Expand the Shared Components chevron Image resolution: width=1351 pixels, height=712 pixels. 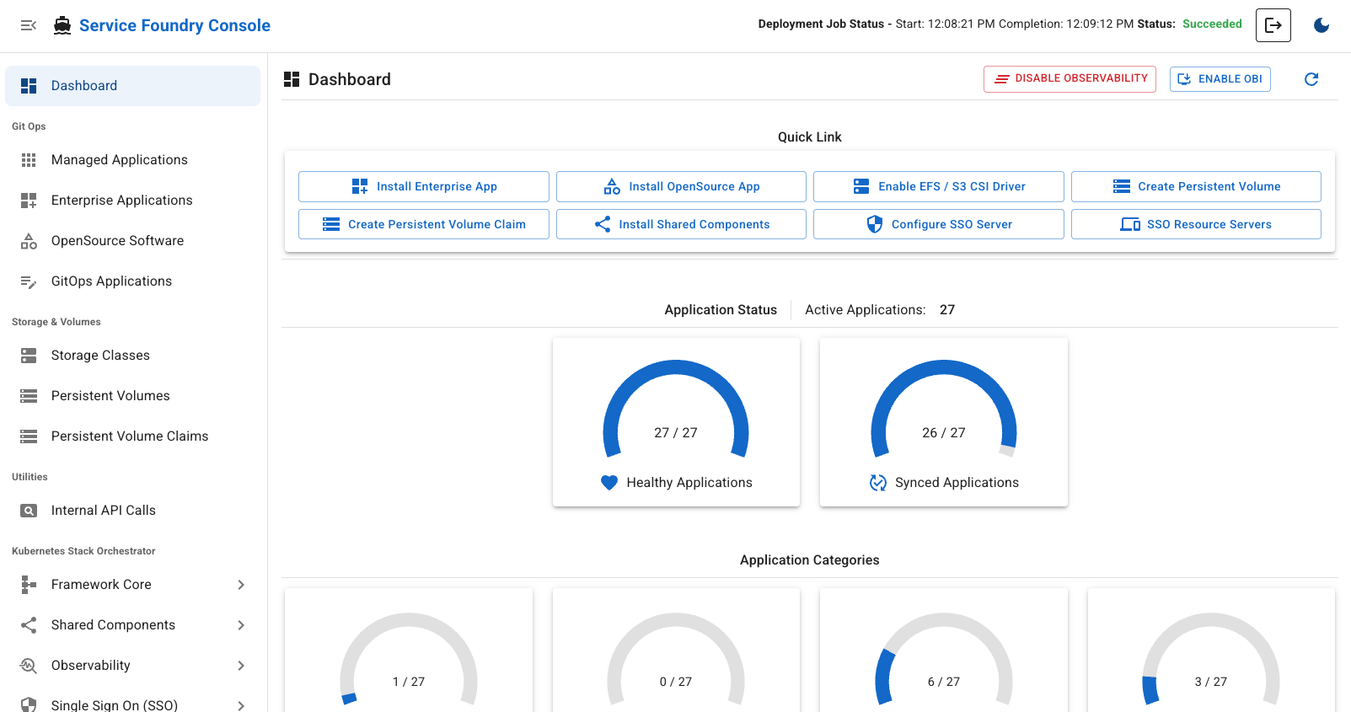point(240,625)
